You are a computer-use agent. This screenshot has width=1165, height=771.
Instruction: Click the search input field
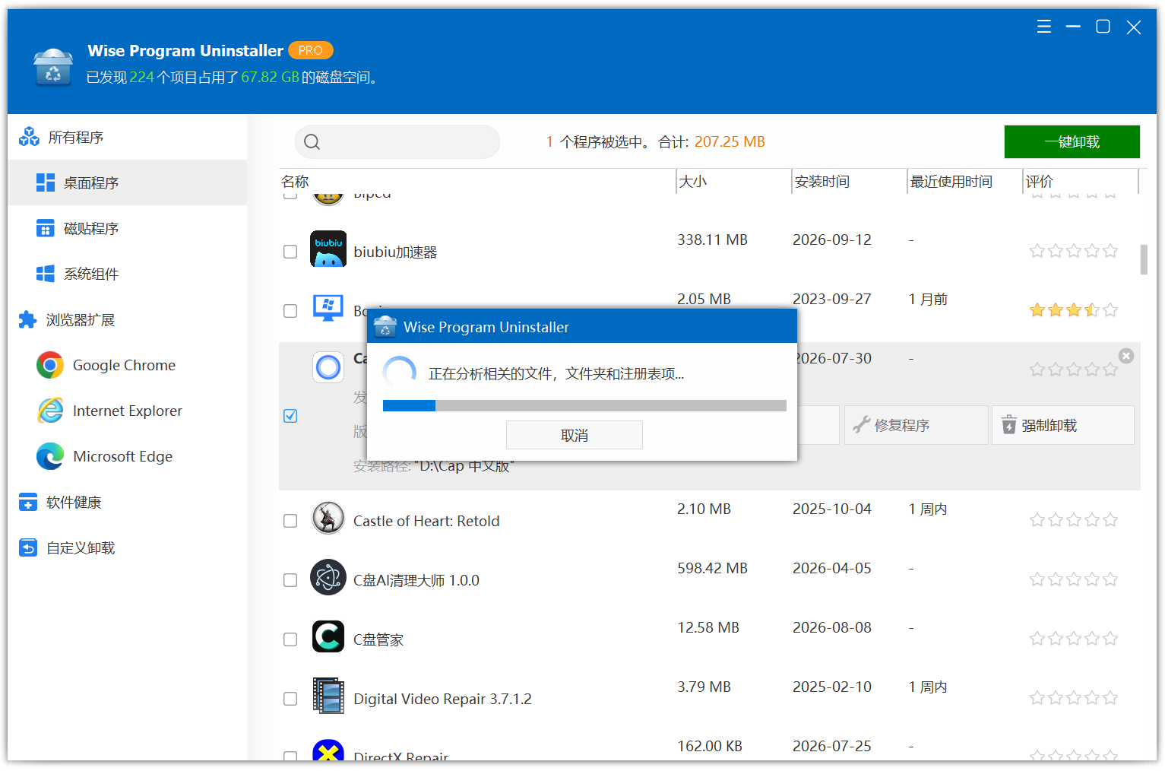pyautogui.click(x=397, y=142)
